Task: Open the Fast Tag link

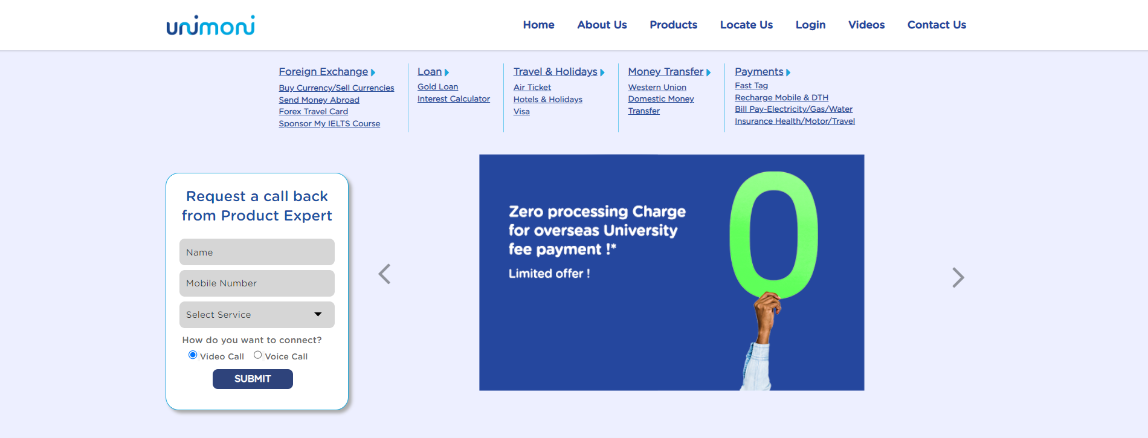Action: (x=751, y=86)
